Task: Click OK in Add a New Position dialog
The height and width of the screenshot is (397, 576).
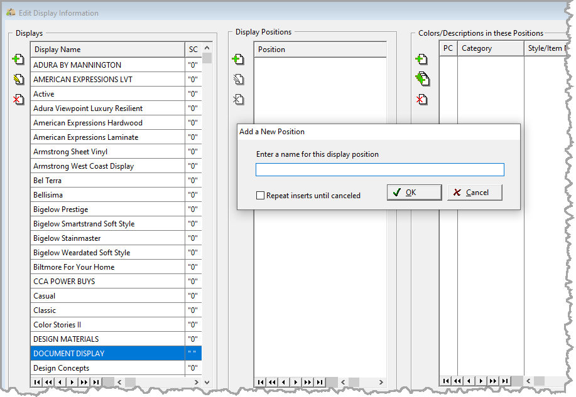Action: pos(415,193)
